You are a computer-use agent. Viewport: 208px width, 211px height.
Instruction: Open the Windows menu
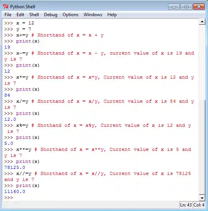pyautogui.click(x=93, y=15)
